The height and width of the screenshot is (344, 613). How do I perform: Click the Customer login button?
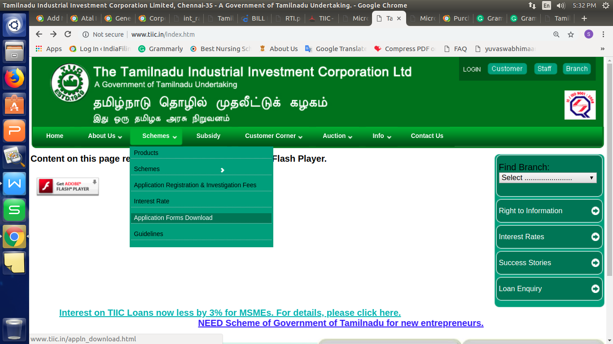click(507, 69)
